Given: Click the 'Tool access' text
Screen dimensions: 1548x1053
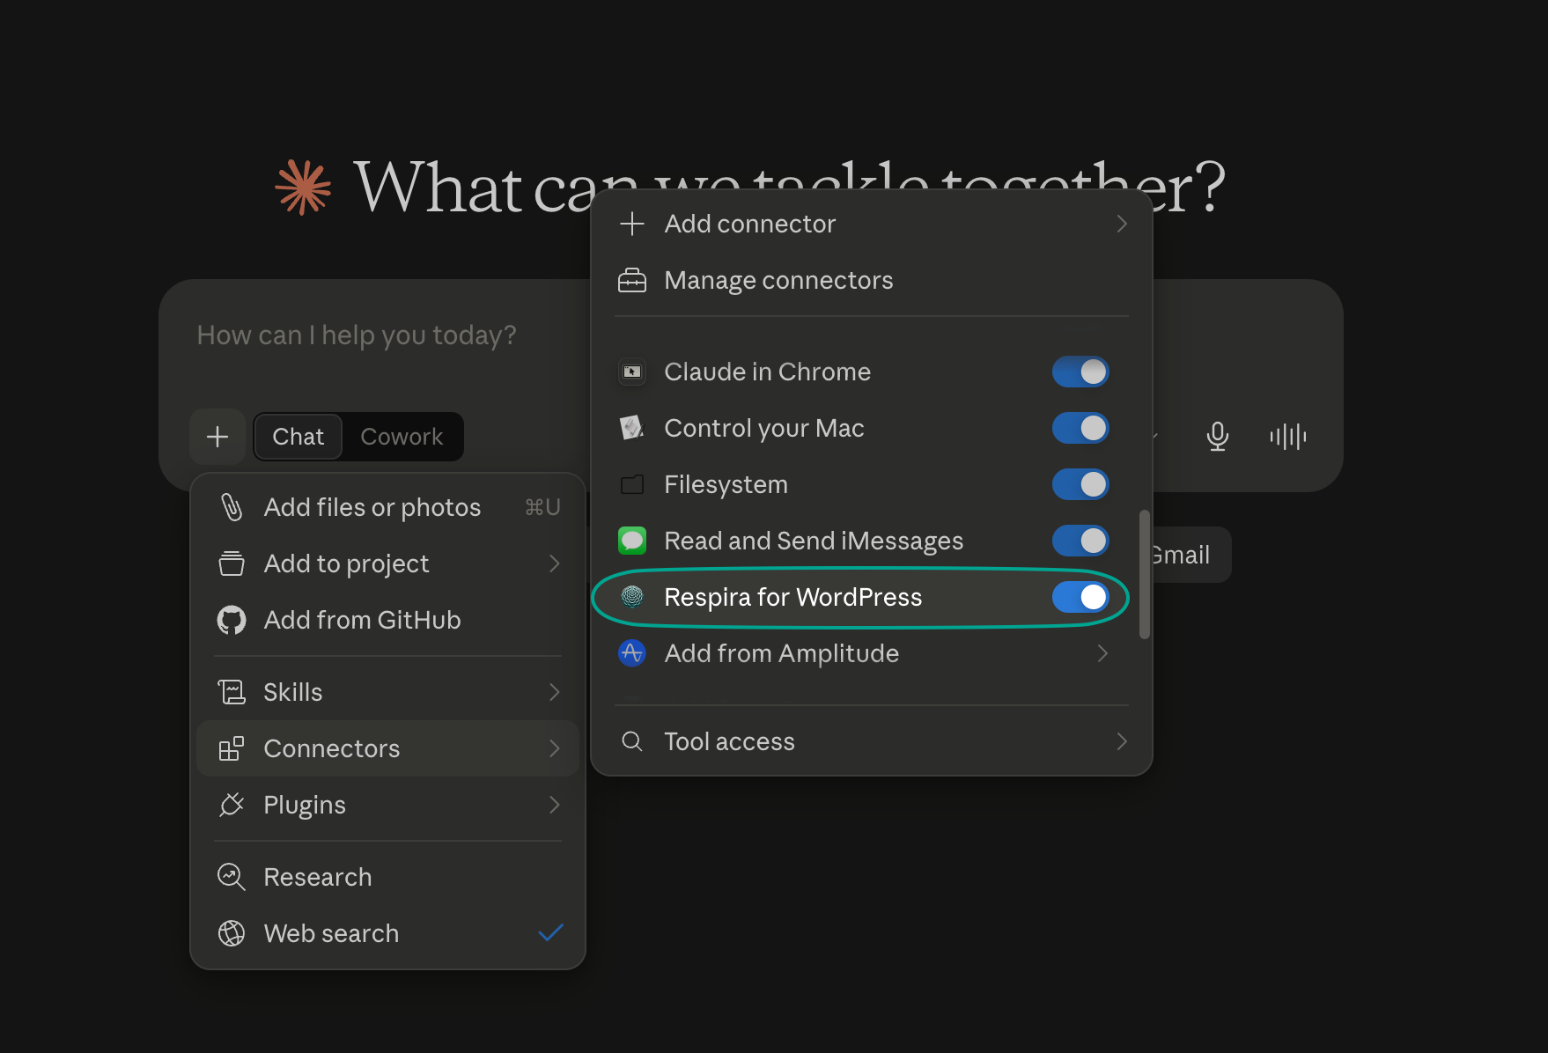Looking at the screenshot, I should pos(729,741).
